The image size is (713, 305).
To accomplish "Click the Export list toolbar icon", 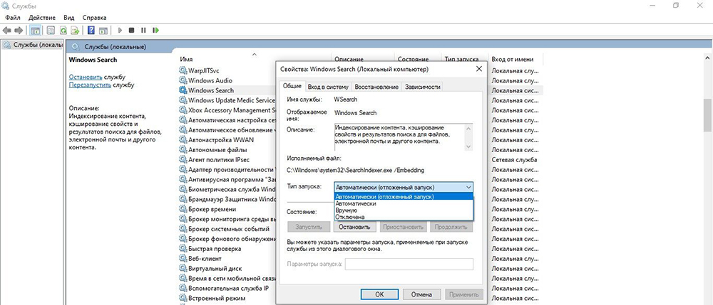I will point(76,31).
